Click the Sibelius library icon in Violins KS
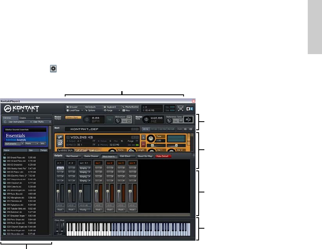Viewport: 322px width, 249px height. pos(60,143)
